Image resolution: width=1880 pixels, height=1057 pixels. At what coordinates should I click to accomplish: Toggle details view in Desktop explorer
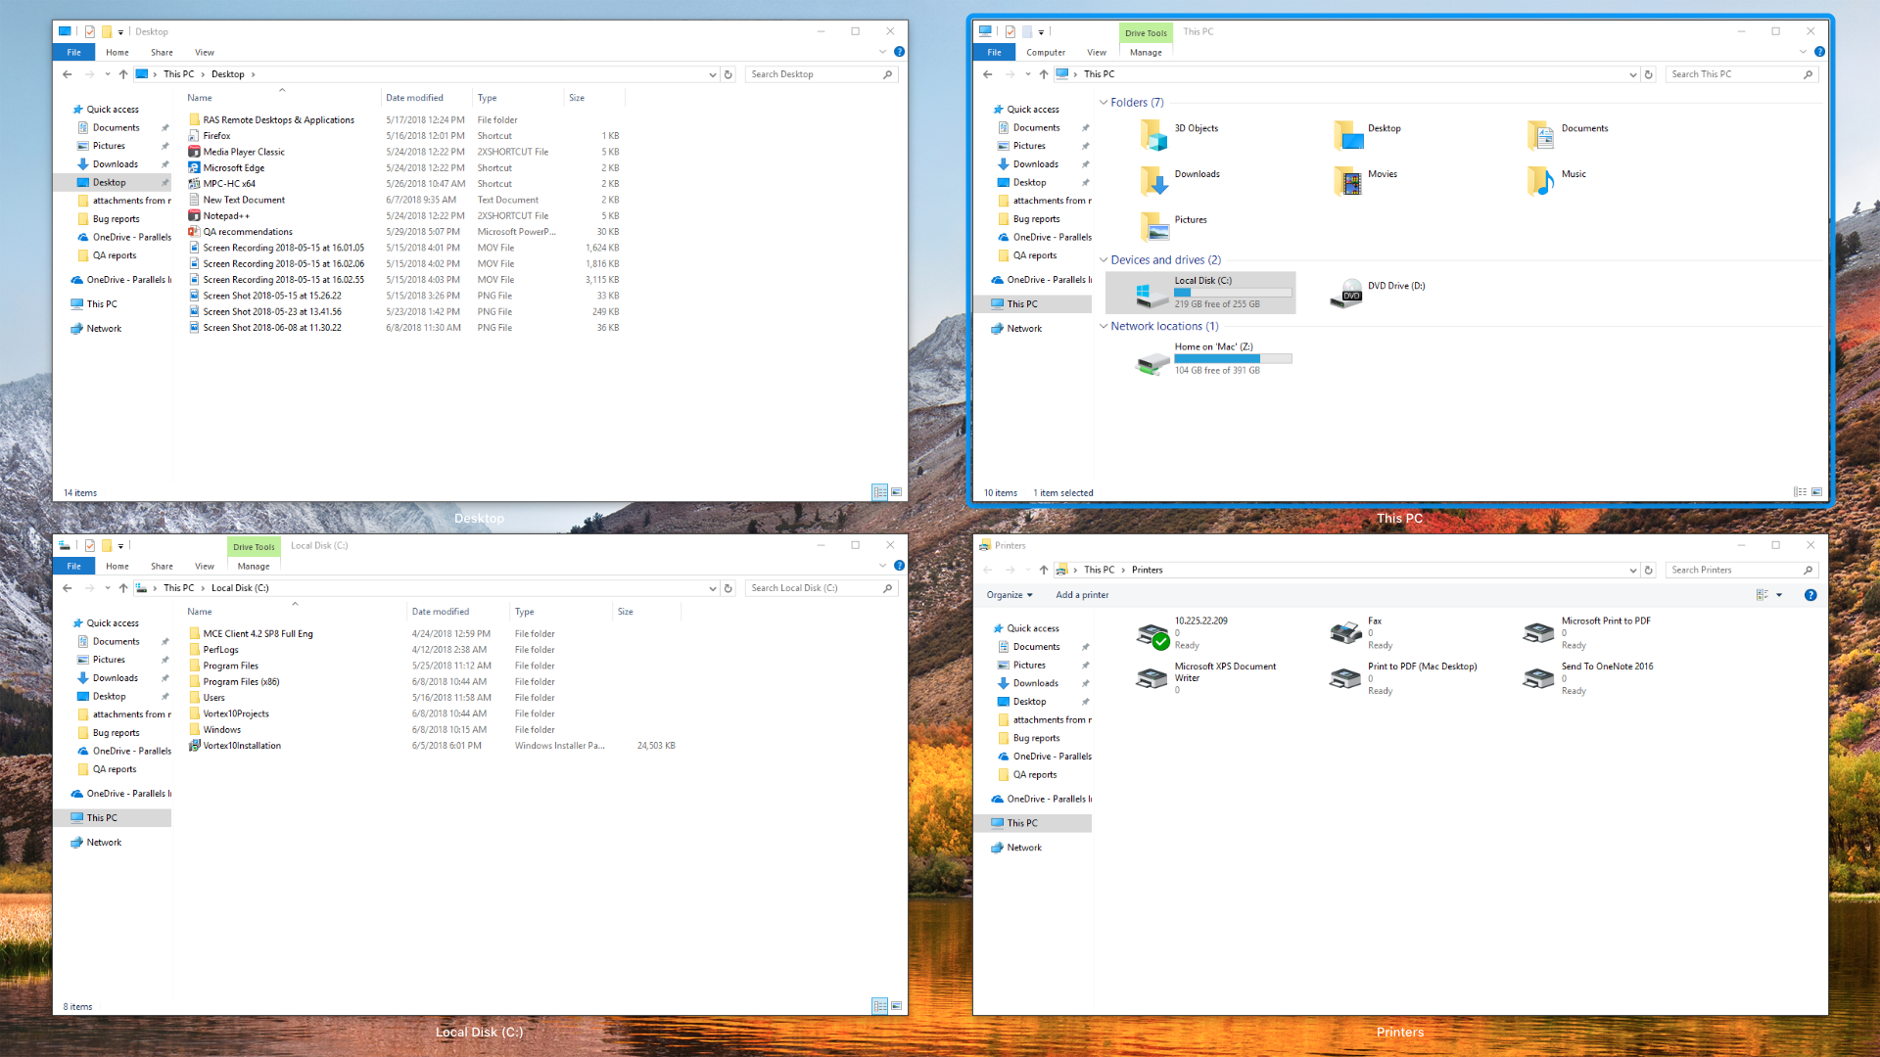(879, 491)
